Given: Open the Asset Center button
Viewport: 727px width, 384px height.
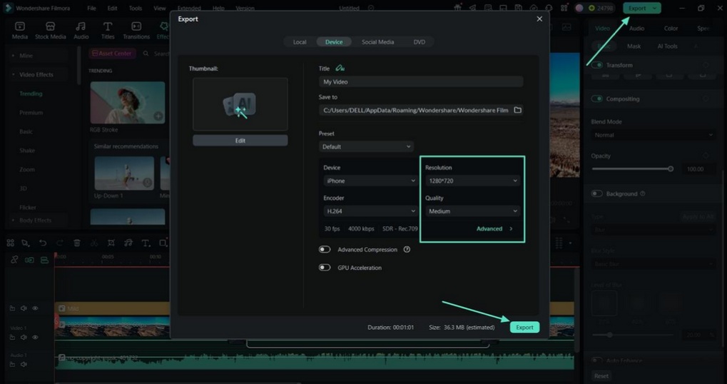Looking at the screenshot, I should (x=112, y=54).
